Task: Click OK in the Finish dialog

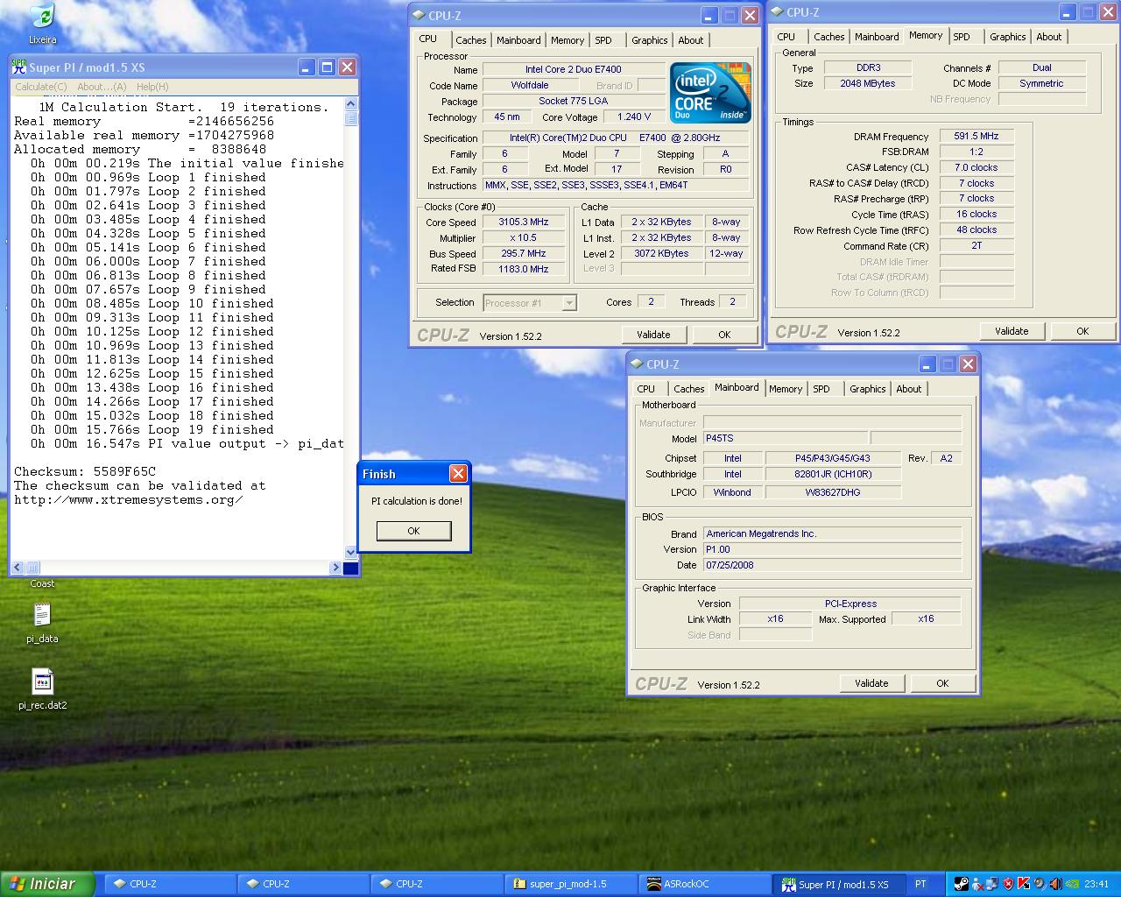Action: pyautogui.click(x=413, y=531)
